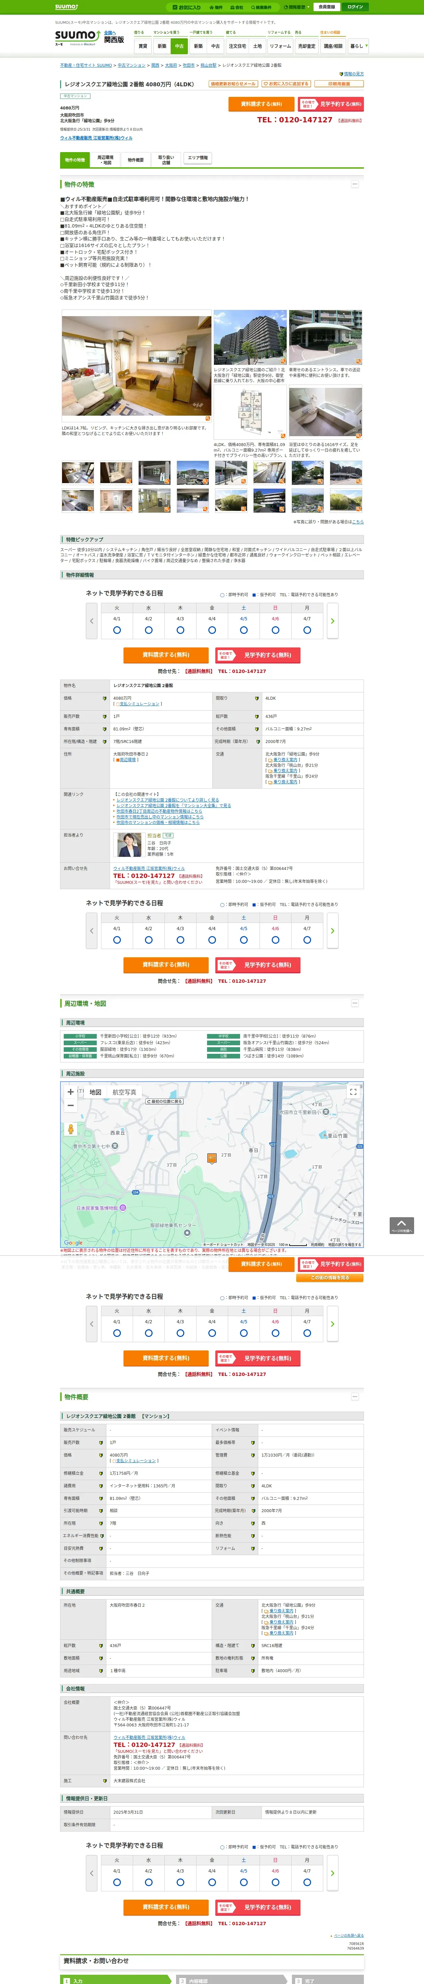This screenshot has height=1984, width=424.
Task: Open the 全国へ region switch link
Action: click(110, 32)
